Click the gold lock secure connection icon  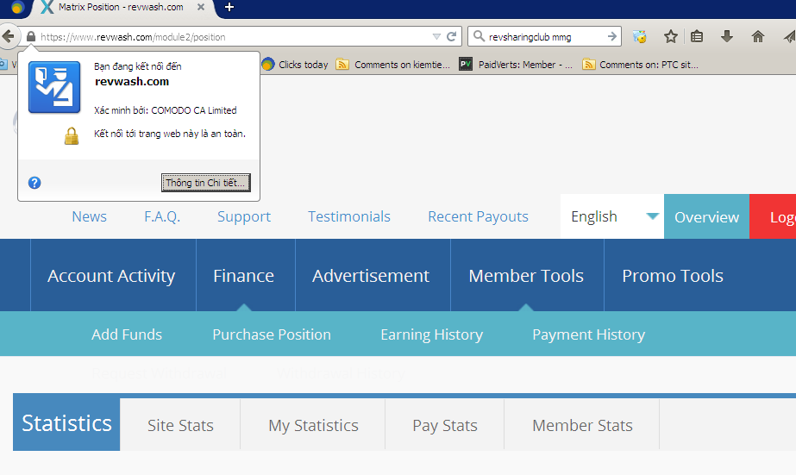pyautogui.click(x=72, y=135)
